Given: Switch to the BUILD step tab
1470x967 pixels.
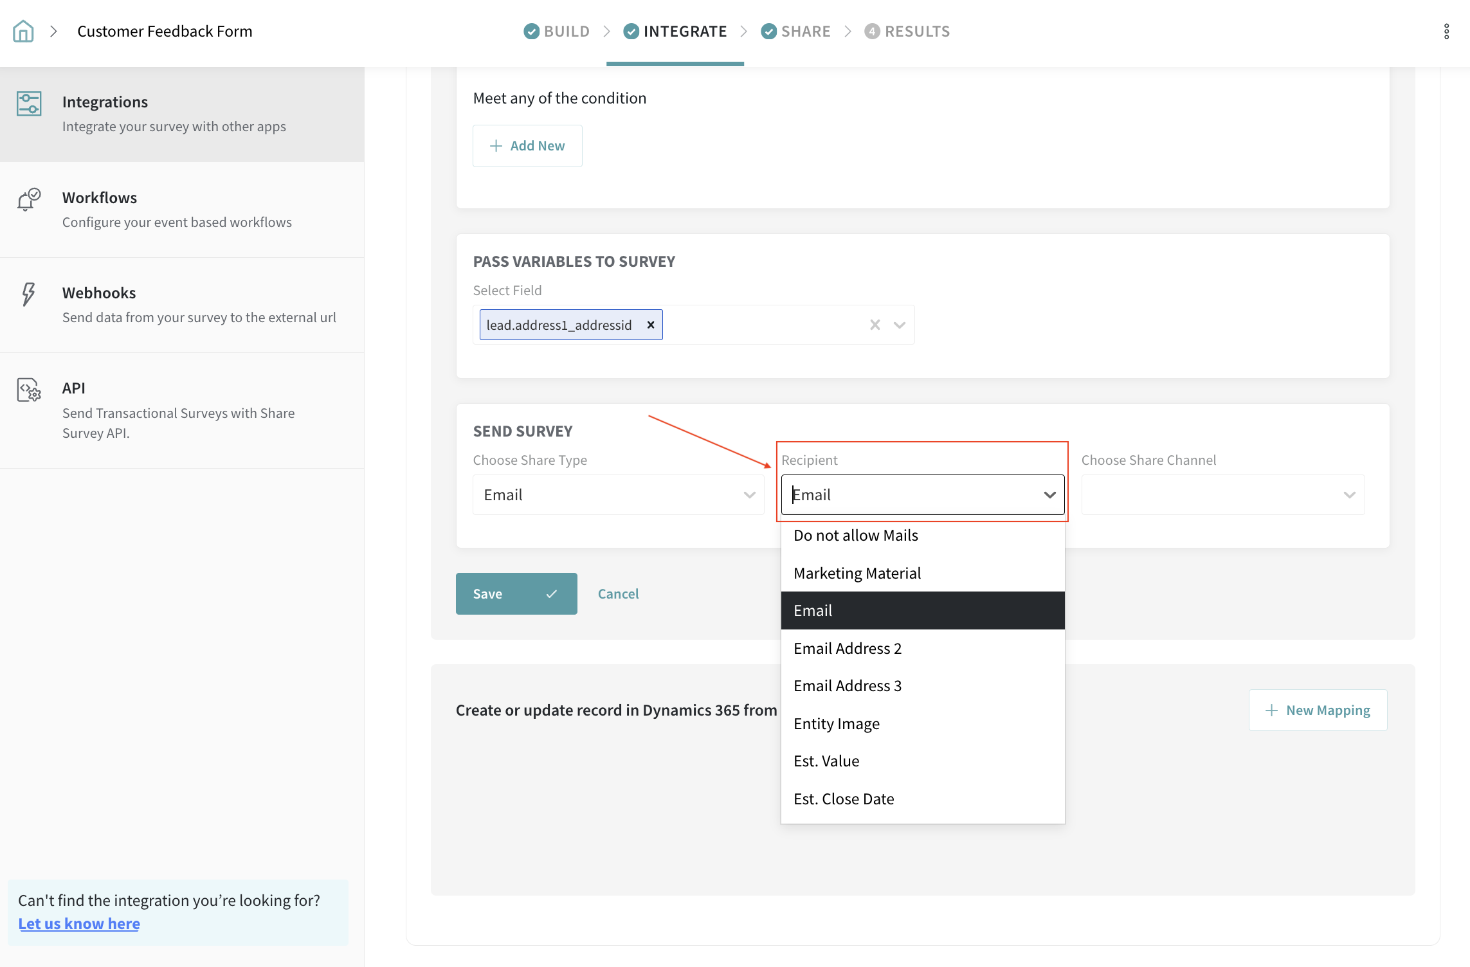Looking at the screenshot, I should pyautogui.click(x=557, y=31).
